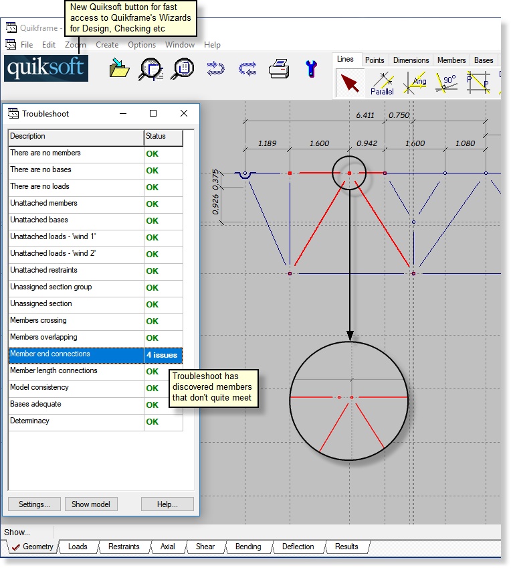Switch to the Points tab
This screenshot has width=511, height=568.
coord(375,60)
